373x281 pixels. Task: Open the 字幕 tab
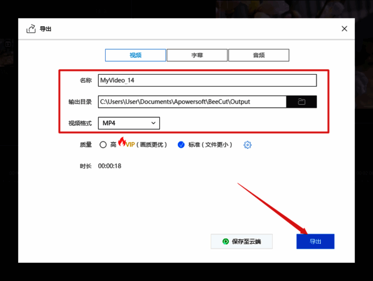click(197, 55)
